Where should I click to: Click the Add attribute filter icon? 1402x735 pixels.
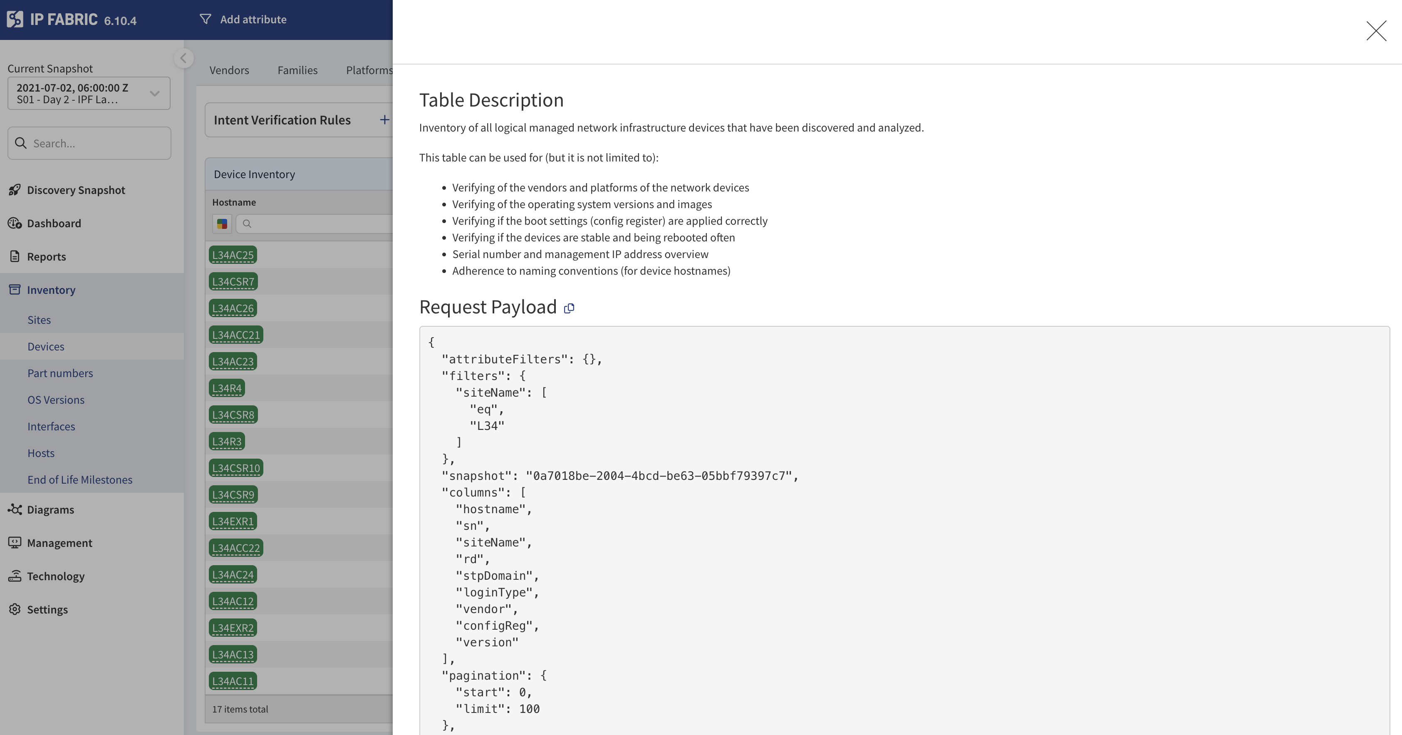(x=205, y=19)
